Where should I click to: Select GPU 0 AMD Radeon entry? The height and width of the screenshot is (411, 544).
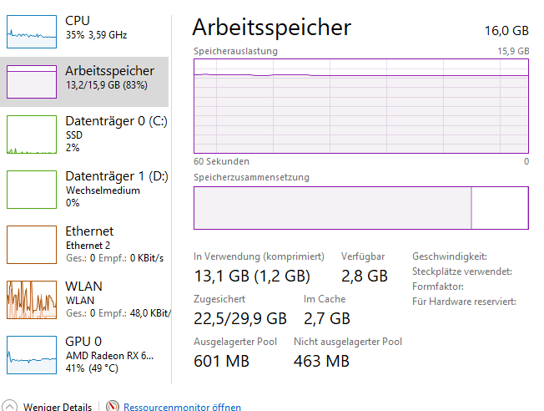coord(84,355)
